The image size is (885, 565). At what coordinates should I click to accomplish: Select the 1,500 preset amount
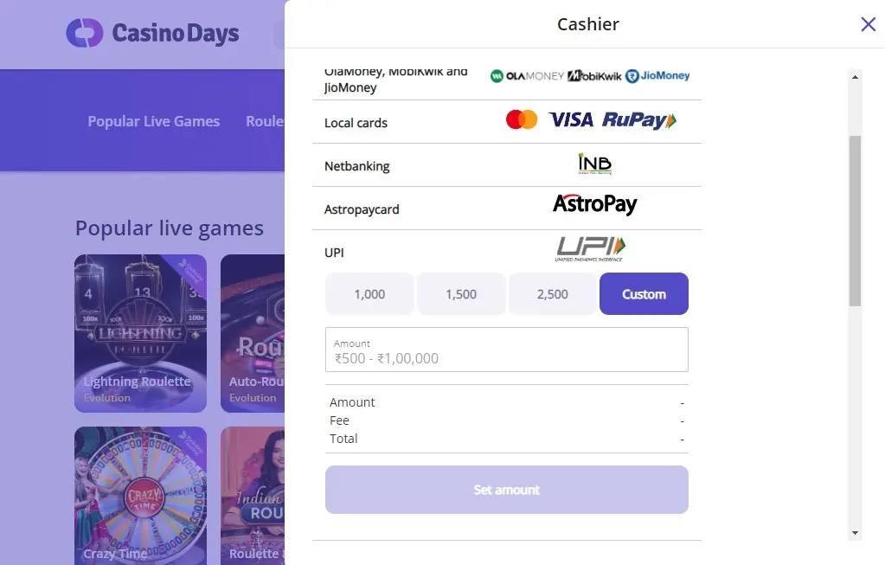461,294
